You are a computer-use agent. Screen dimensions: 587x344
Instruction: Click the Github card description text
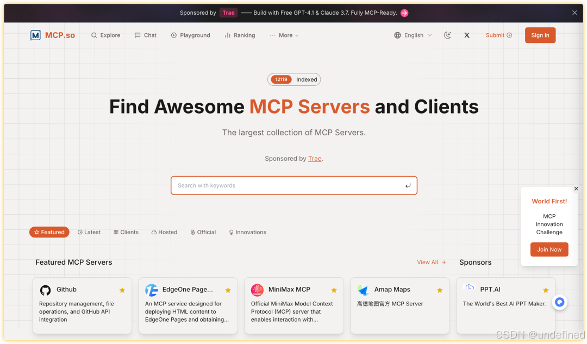[x=77, y=311]
